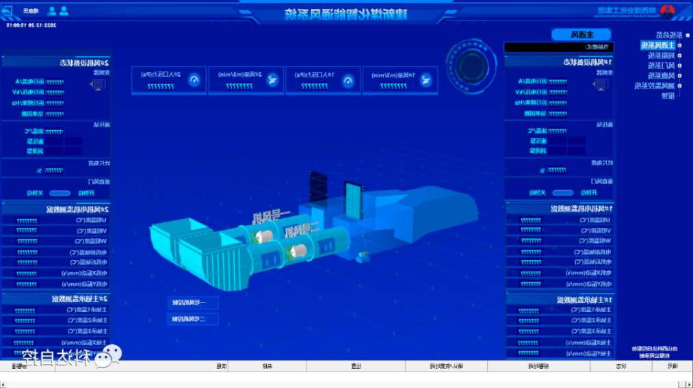Expand the 风门系统 tree node
This screenshot has height=388, width=693.
coord(679,66)
